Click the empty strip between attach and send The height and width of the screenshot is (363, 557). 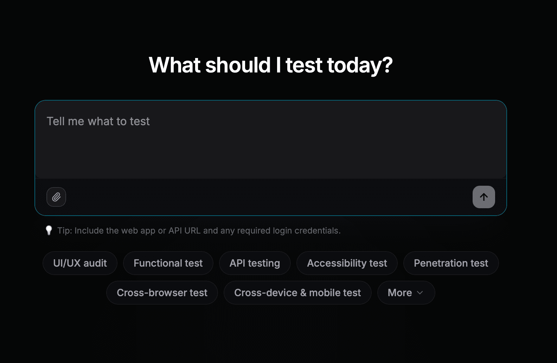pos(269,197)
